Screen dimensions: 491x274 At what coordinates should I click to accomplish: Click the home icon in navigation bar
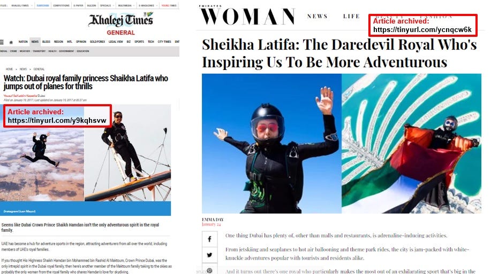click(x=11, y=42)
